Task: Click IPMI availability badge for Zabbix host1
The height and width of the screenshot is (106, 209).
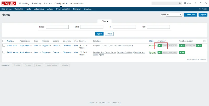Action: 175,46
